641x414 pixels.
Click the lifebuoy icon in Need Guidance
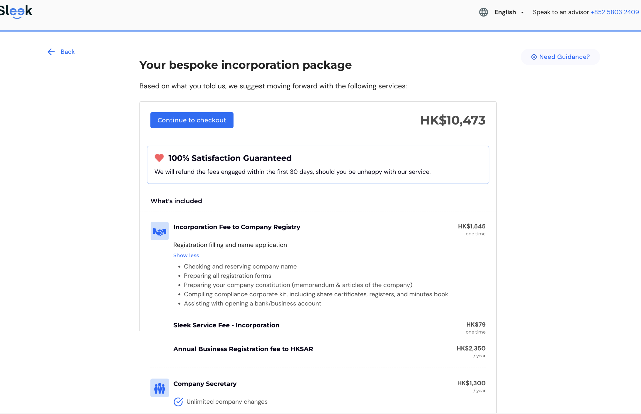tap(534, 57)
